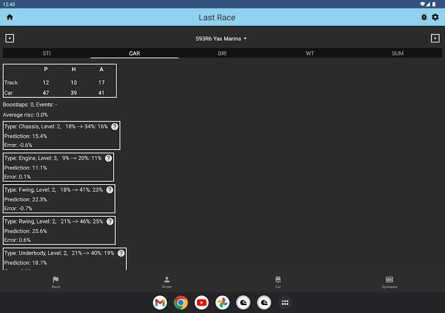Open the Fwing help question mark

[x=110, y=190]
